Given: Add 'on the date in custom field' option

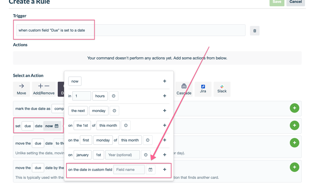Looking at the screenshot, I should click(x=165, y=170).
